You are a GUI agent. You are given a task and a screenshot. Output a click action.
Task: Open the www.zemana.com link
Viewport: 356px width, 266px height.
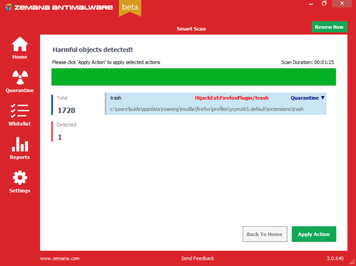coord(60,259)
